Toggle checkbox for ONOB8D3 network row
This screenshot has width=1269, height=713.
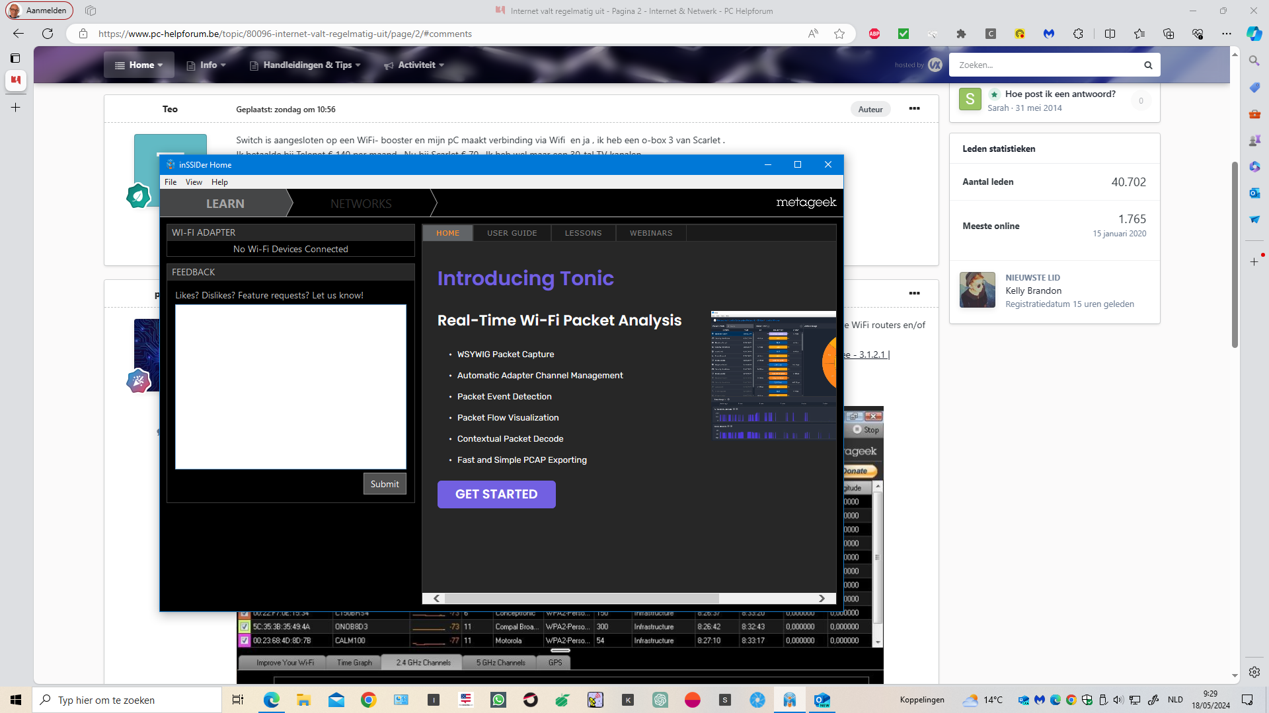click(245, 627)
